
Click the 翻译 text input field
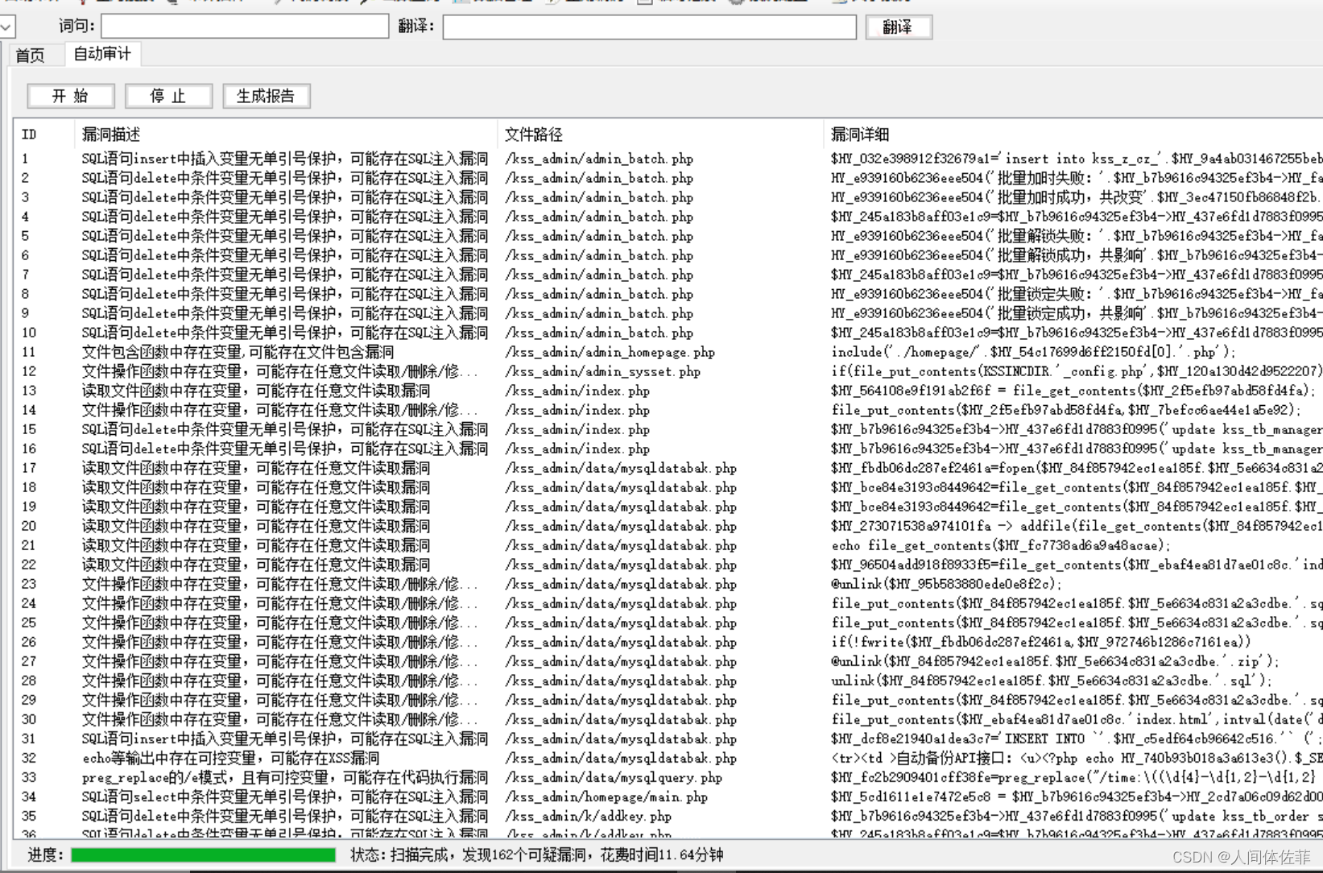click(x=649, y=27)
